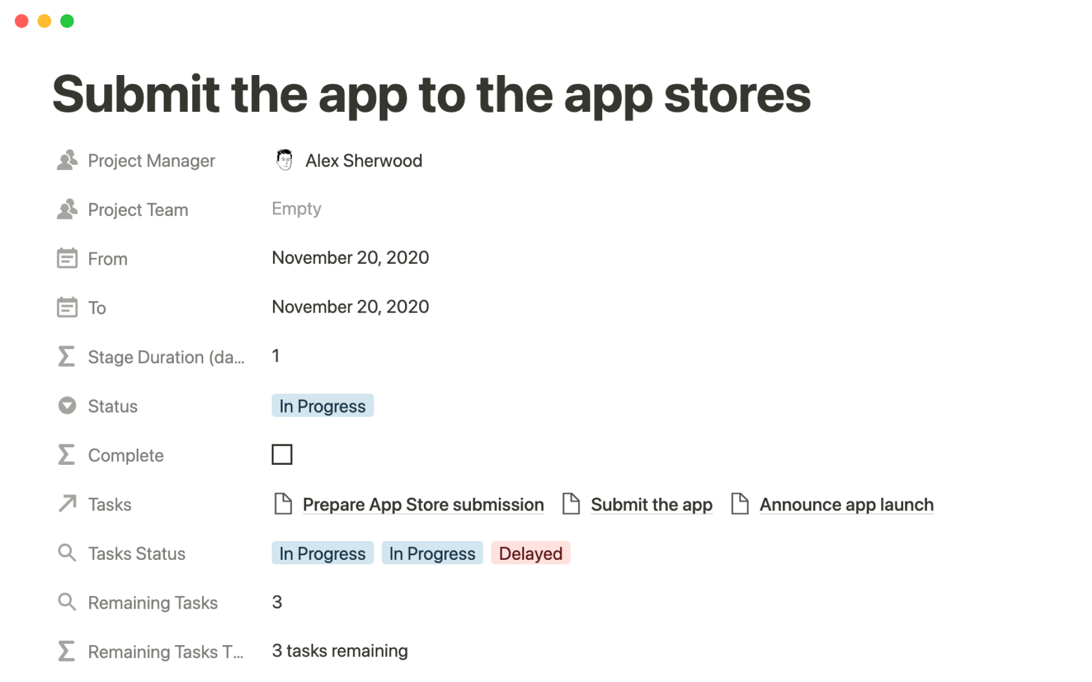This screenshot has width=1092, height=682.
Task: Click the page icon before Submit the app
Action: [x=571, y=504]
